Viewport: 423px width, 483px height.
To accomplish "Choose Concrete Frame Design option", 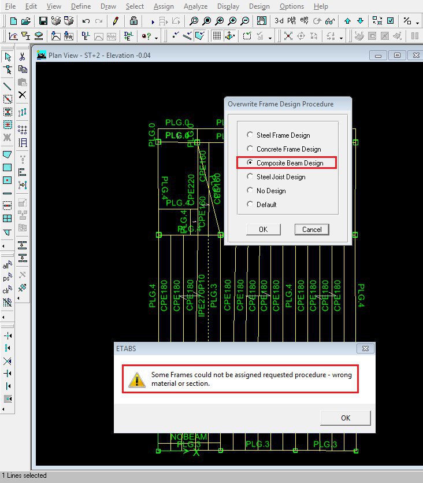I will click(284, 149).
